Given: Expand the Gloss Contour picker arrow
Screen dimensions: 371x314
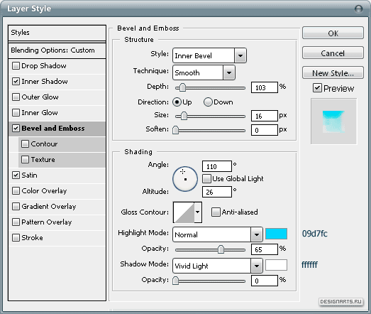Looking at the screenshot, I should pos(198,212).
